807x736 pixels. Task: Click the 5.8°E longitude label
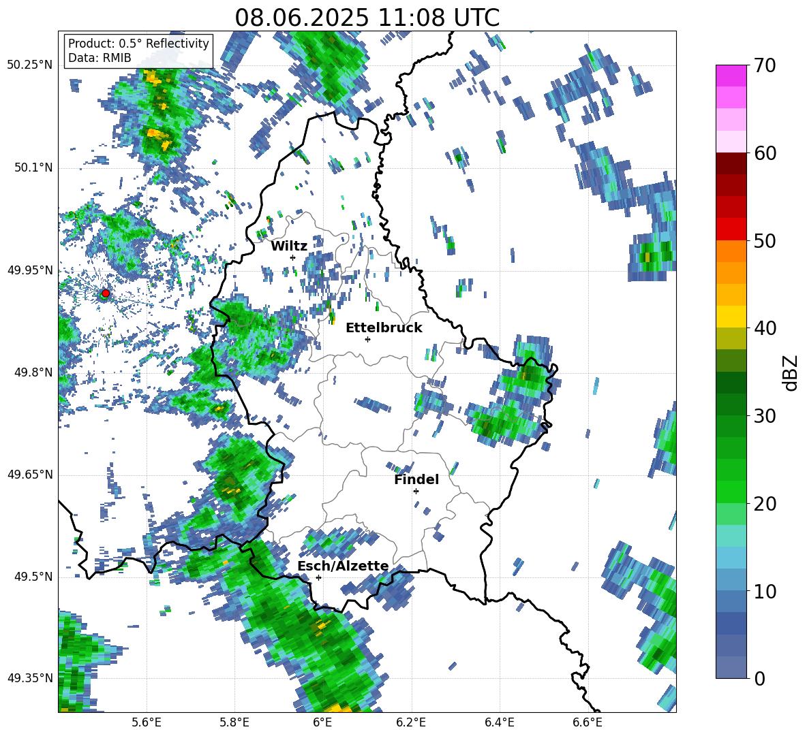click(x=234, y=723)
